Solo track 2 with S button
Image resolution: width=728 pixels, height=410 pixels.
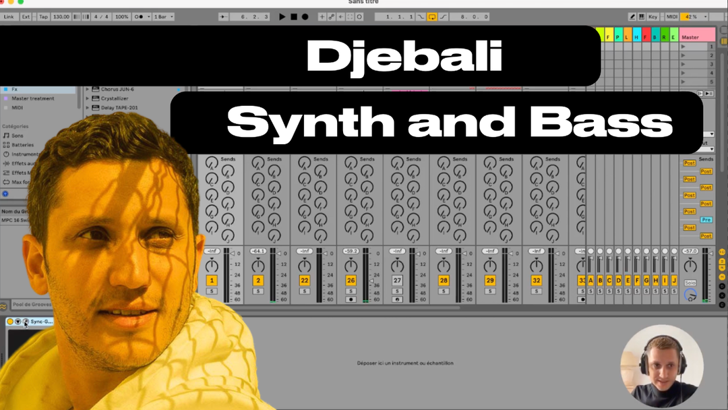258,291
